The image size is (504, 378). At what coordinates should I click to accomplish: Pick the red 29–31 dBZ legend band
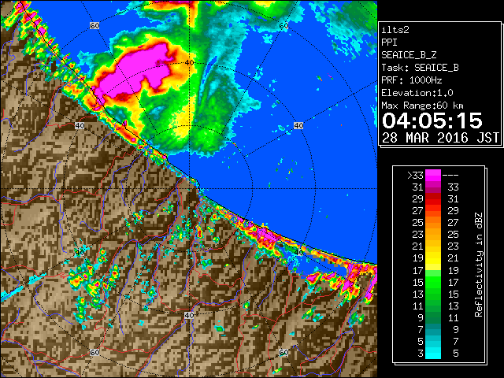tap(433, 199)
